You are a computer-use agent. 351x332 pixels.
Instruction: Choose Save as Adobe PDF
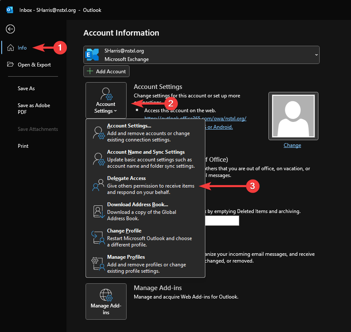(x=34, y=108)
